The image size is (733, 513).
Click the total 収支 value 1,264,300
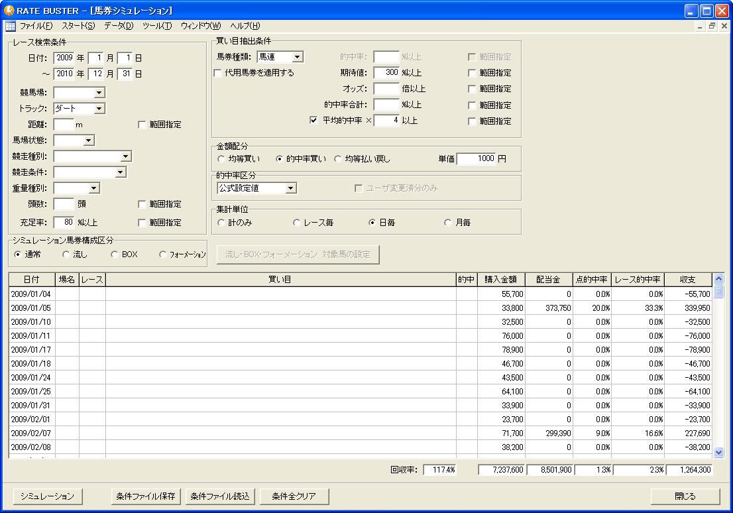pyautogui.click(x=689, y=469)
